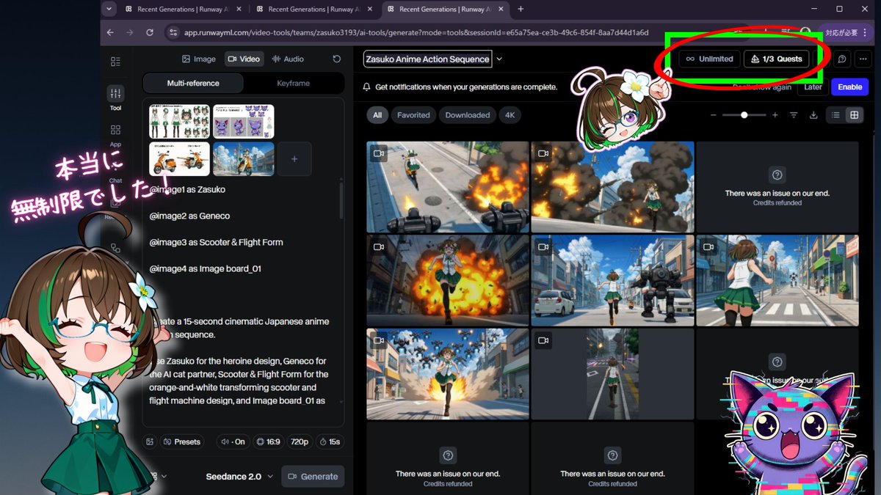The height and width of the screenshot is (495, 881).
Task: Open a new browser tab
Action: click(521, 9)
